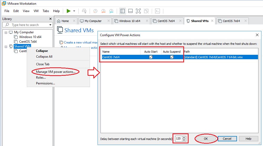Switch to the My Computer tab
Image resolution: width=263 pixels, height=146 pixels.
(93, 21)
